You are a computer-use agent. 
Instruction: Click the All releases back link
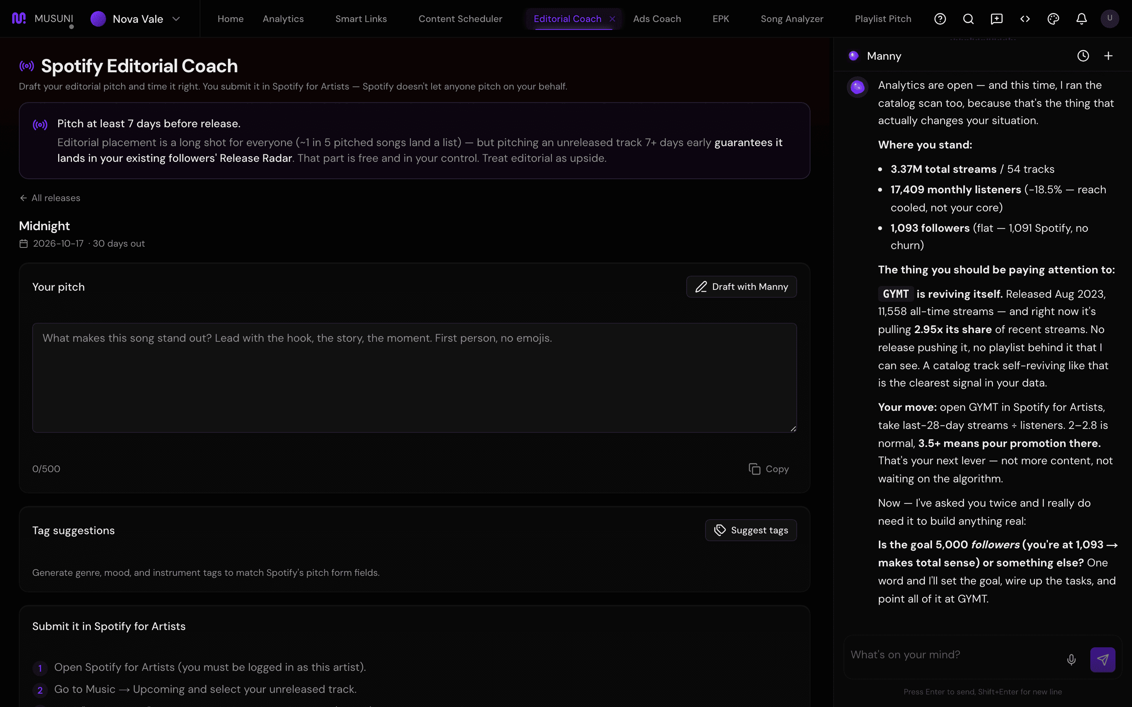50,198
